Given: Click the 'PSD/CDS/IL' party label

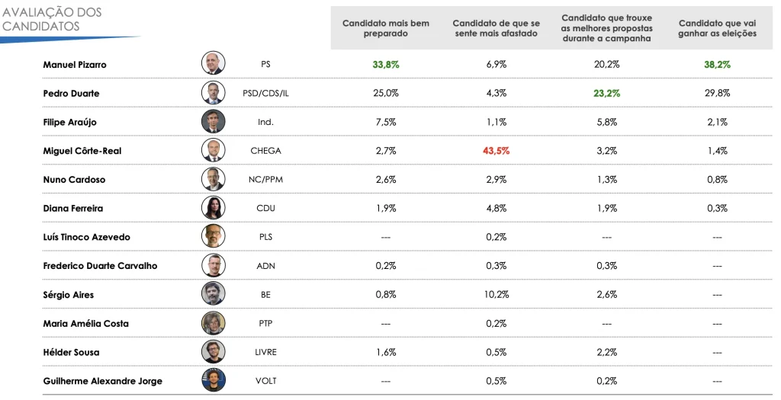Looking at the screenshot, I should click(265, 94).
